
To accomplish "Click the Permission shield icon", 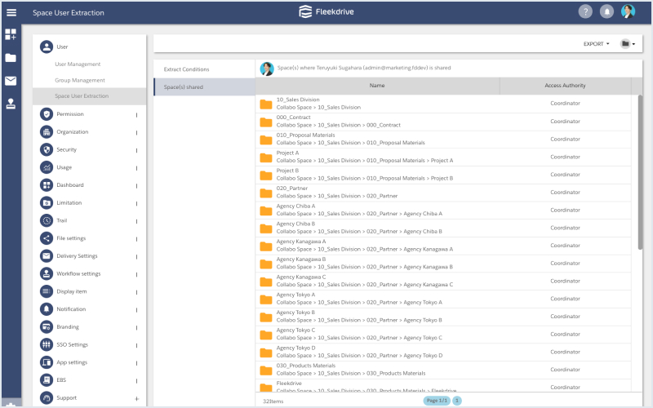I will click(47, 113).
